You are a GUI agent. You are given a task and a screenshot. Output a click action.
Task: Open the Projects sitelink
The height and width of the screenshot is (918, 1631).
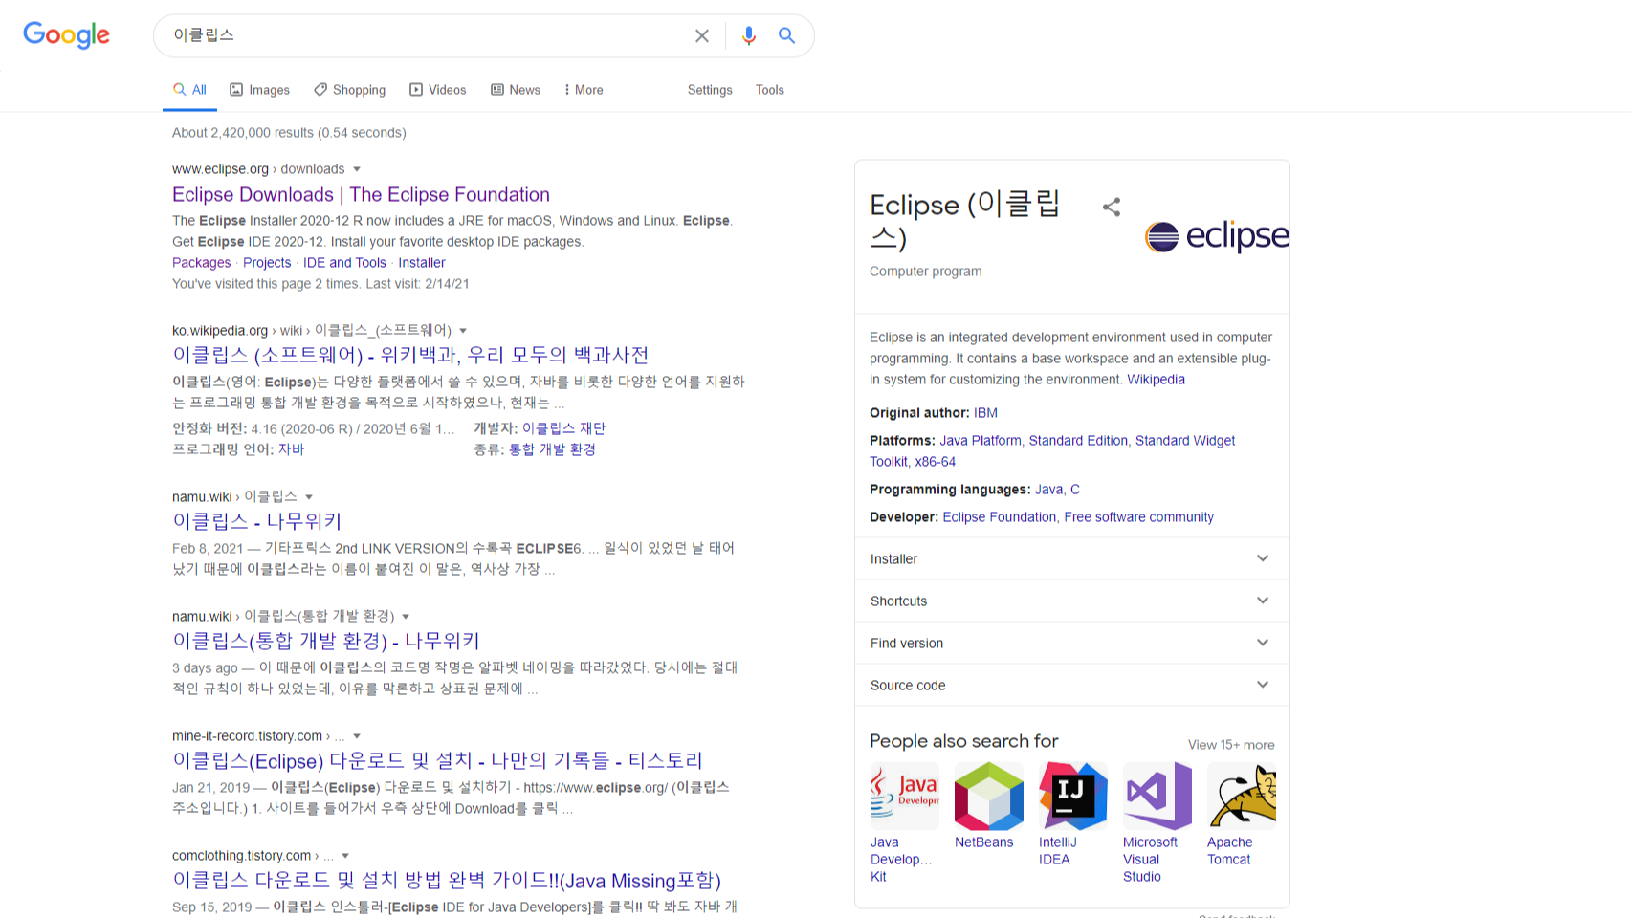[x=267, y=263]
